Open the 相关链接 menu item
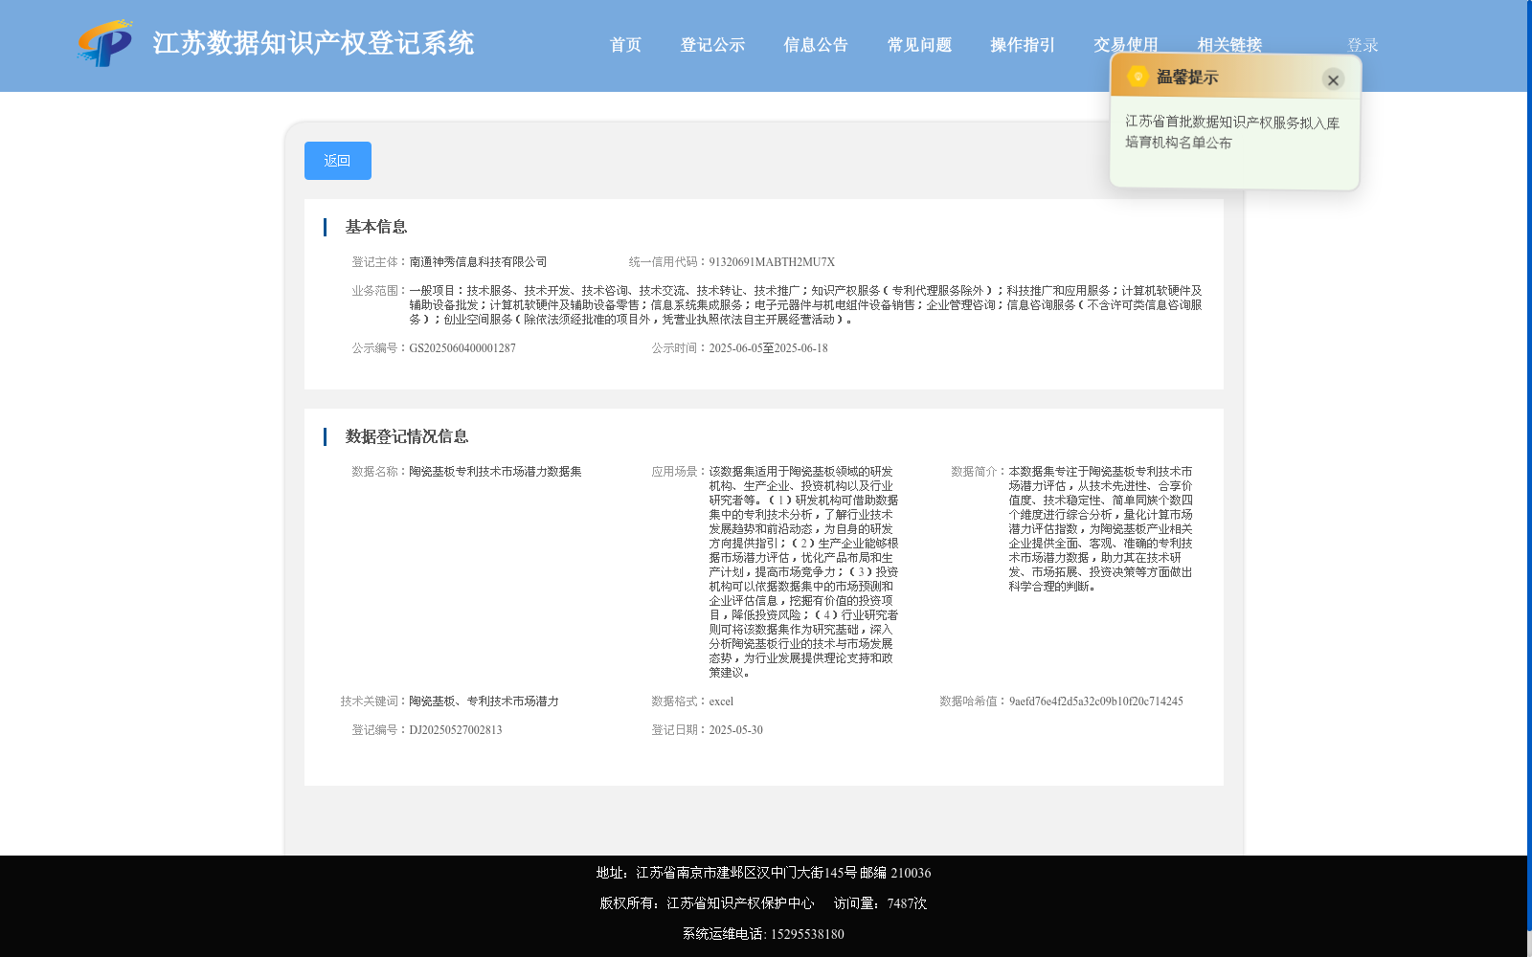This screenshot has width=1532, height=957. [x=1229, y=45]
